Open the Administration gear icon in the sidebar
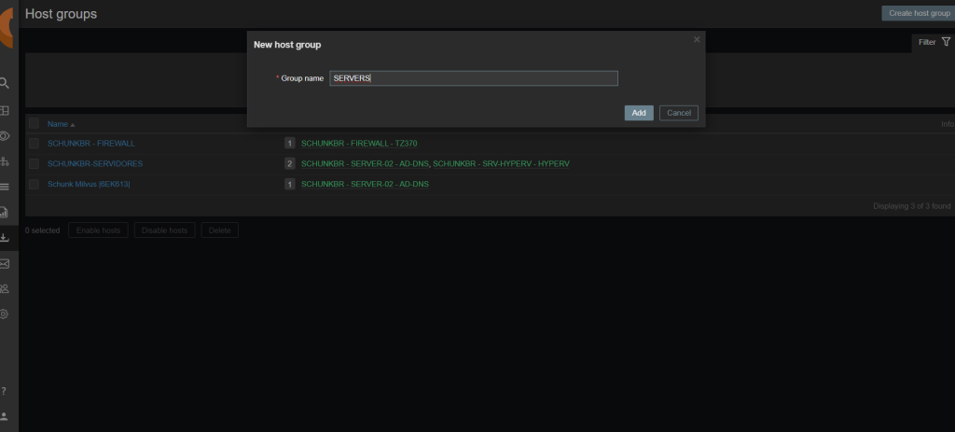Image resolution: width=955 pixels, height=432 pixels. click(5, 314)
